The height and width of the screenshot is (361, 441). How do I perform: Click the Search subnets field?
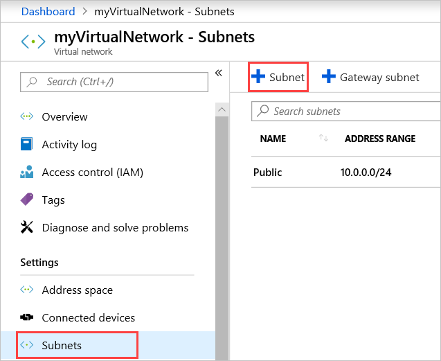346,112
